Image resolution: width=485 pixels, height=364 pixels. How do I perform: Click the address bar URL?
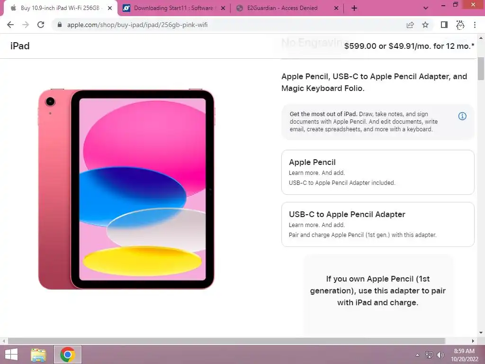(x=137, y=25)
